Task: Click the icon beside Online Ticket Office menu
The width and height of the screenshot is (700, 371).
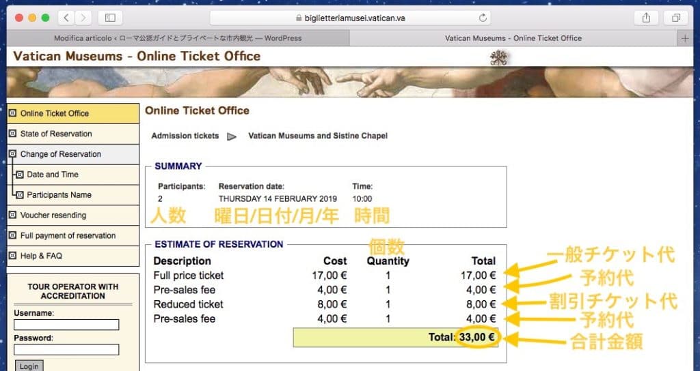Action: [x=13, y=113]
